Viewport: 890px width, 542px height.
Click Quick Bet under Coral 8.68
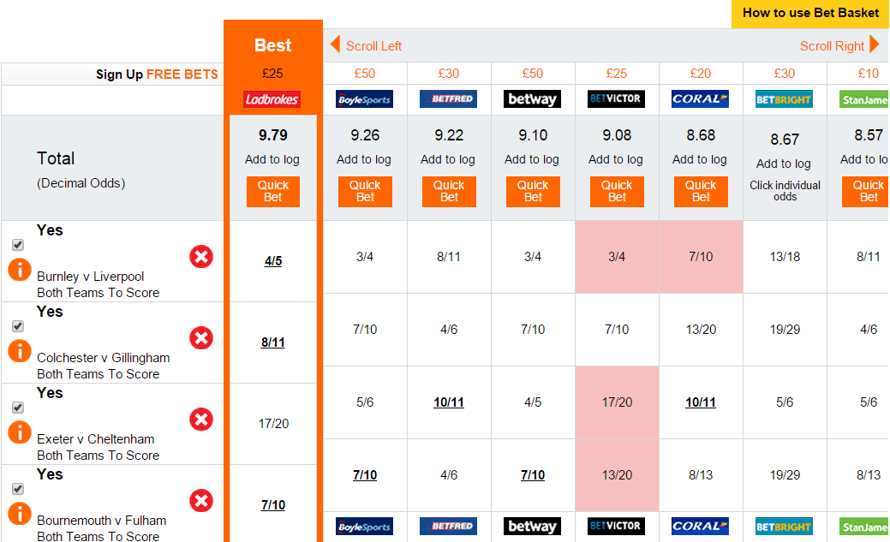pos(701,191)
